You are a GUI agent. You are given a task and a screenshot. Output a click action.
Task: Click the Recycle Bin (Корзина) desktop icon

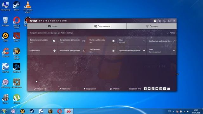coord(5,22)
